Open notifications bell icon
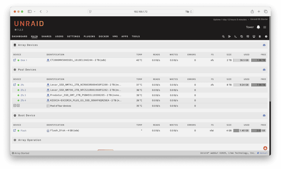Viewport: 281px width, 169px height. pos(258,27)
